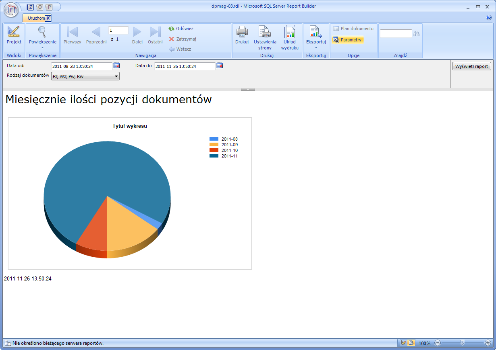Open the Report Builder application button
The height and width of the screenshot is (350, 496).
11,10
